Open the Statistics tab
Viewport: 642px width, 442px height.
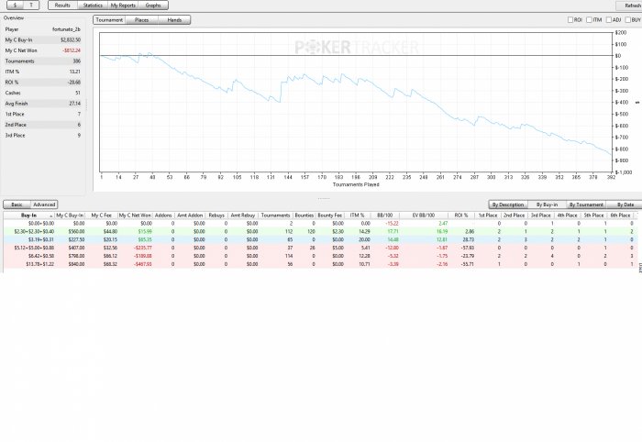pos(92,6)
